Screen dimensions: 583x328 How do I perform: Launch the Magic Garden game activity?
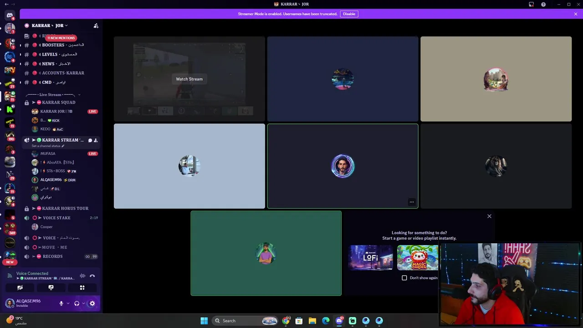[418, 257]
